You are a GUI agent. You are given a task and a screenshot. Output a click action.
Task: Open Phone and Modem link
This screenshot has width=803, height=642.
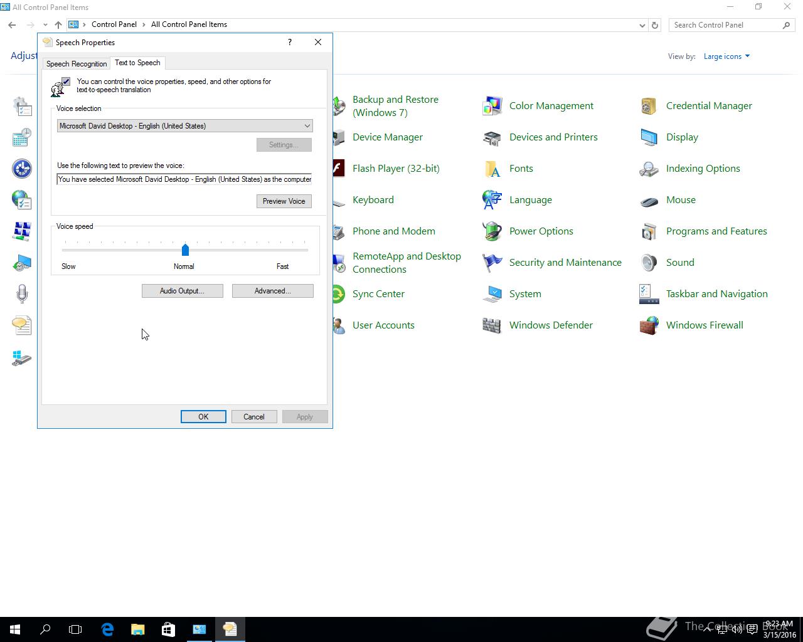(x=394, y=231)
